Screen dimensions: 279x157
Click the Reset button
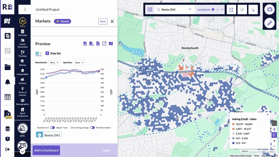[103, 21]
